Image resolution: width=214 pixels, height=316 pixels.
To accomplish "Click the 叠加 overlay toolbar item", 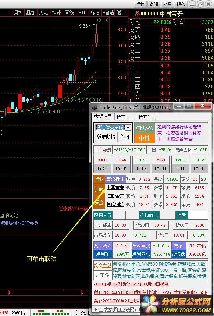I will point(31,13).
